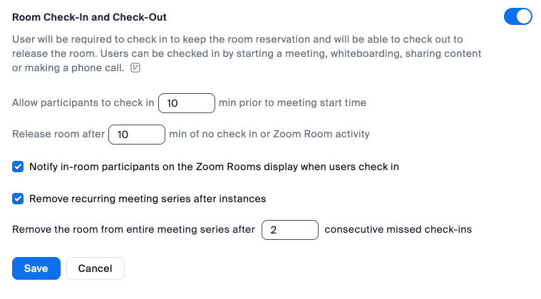
Task: Disable the Room Check-In and Check-Out switch
Action: 517,16
